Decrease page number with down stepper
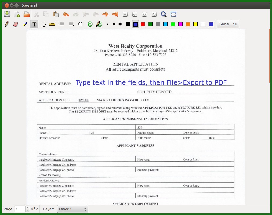This screenshot has width=272, height=215. click(27, 211)
